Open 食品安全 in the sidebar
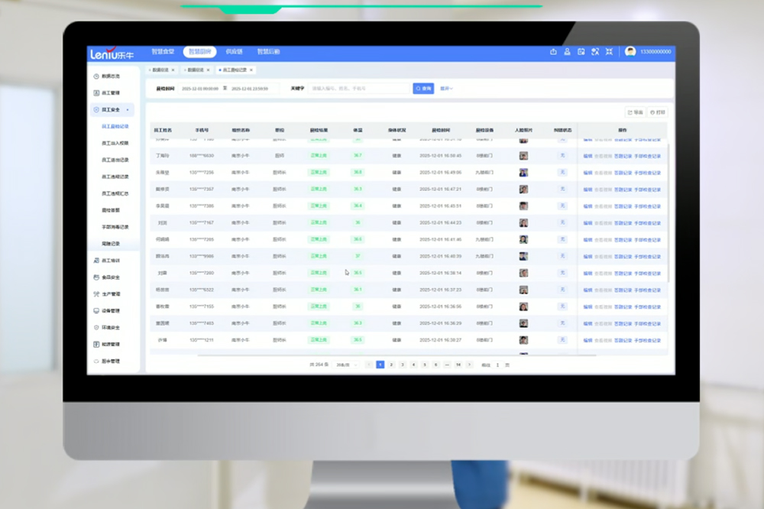The height and width of the screenshot is (509, 764). pyautogui.click(x=111, y=277)
